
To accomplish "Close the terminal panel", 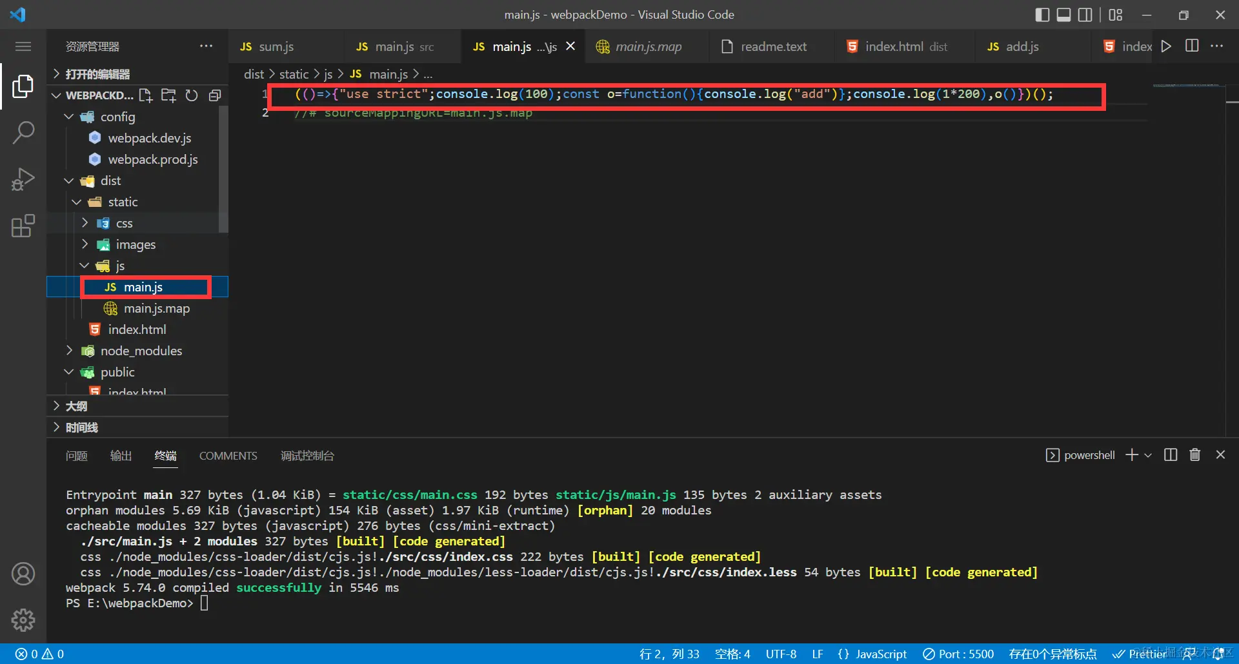I will [x=1220, y=455].
